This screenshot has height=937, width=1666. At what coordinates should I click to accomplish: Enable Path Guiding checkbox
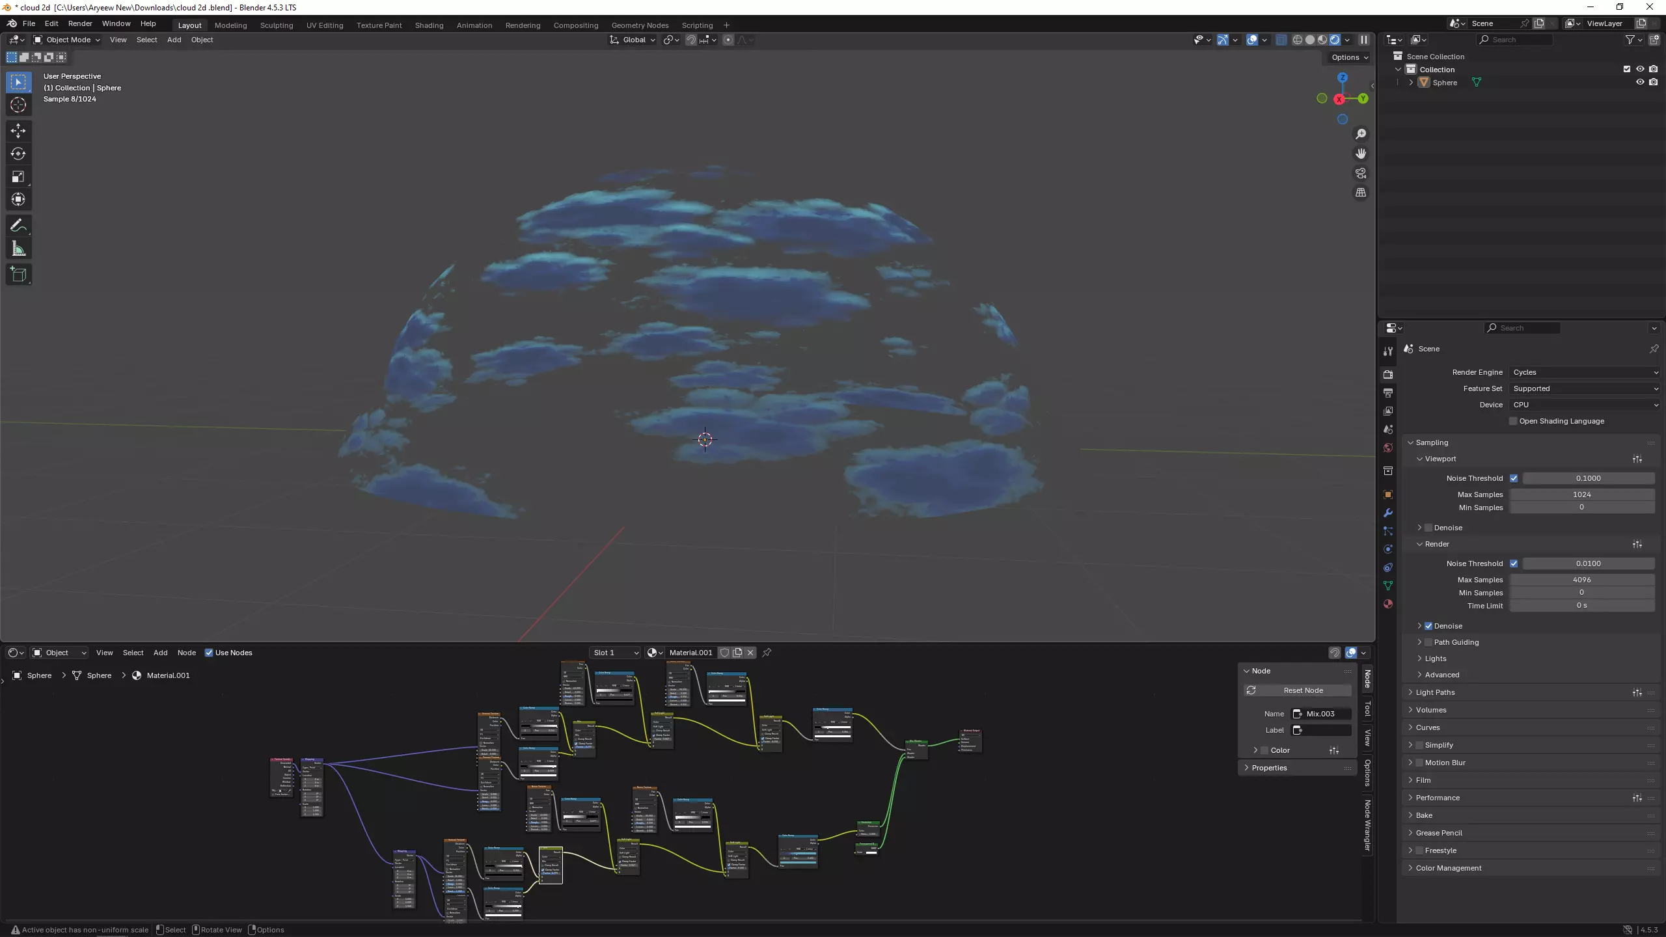[x=1428, y=642]
